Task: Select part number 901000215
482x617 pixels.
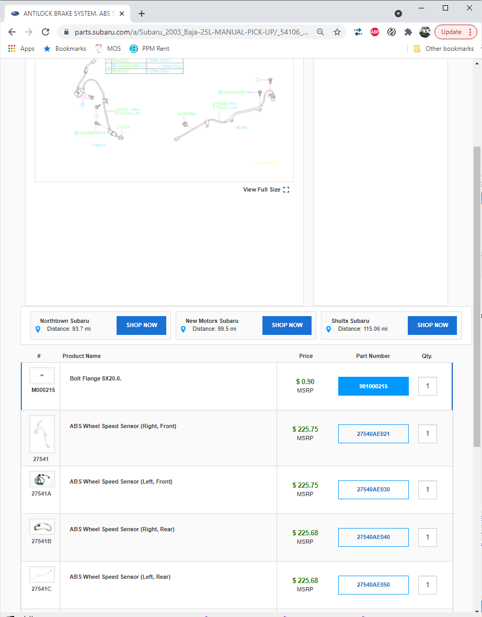Action: point(373,386)
